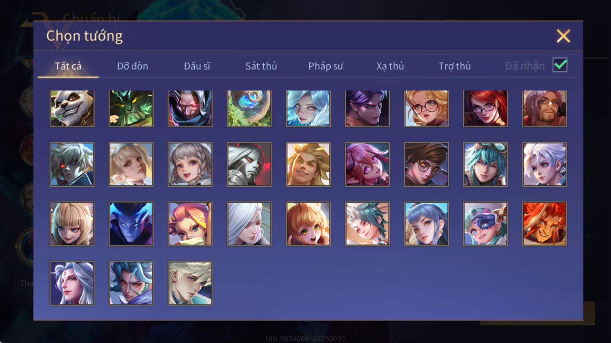Select the teal-haired hero with goggles
611x343 pixels.
485,164
